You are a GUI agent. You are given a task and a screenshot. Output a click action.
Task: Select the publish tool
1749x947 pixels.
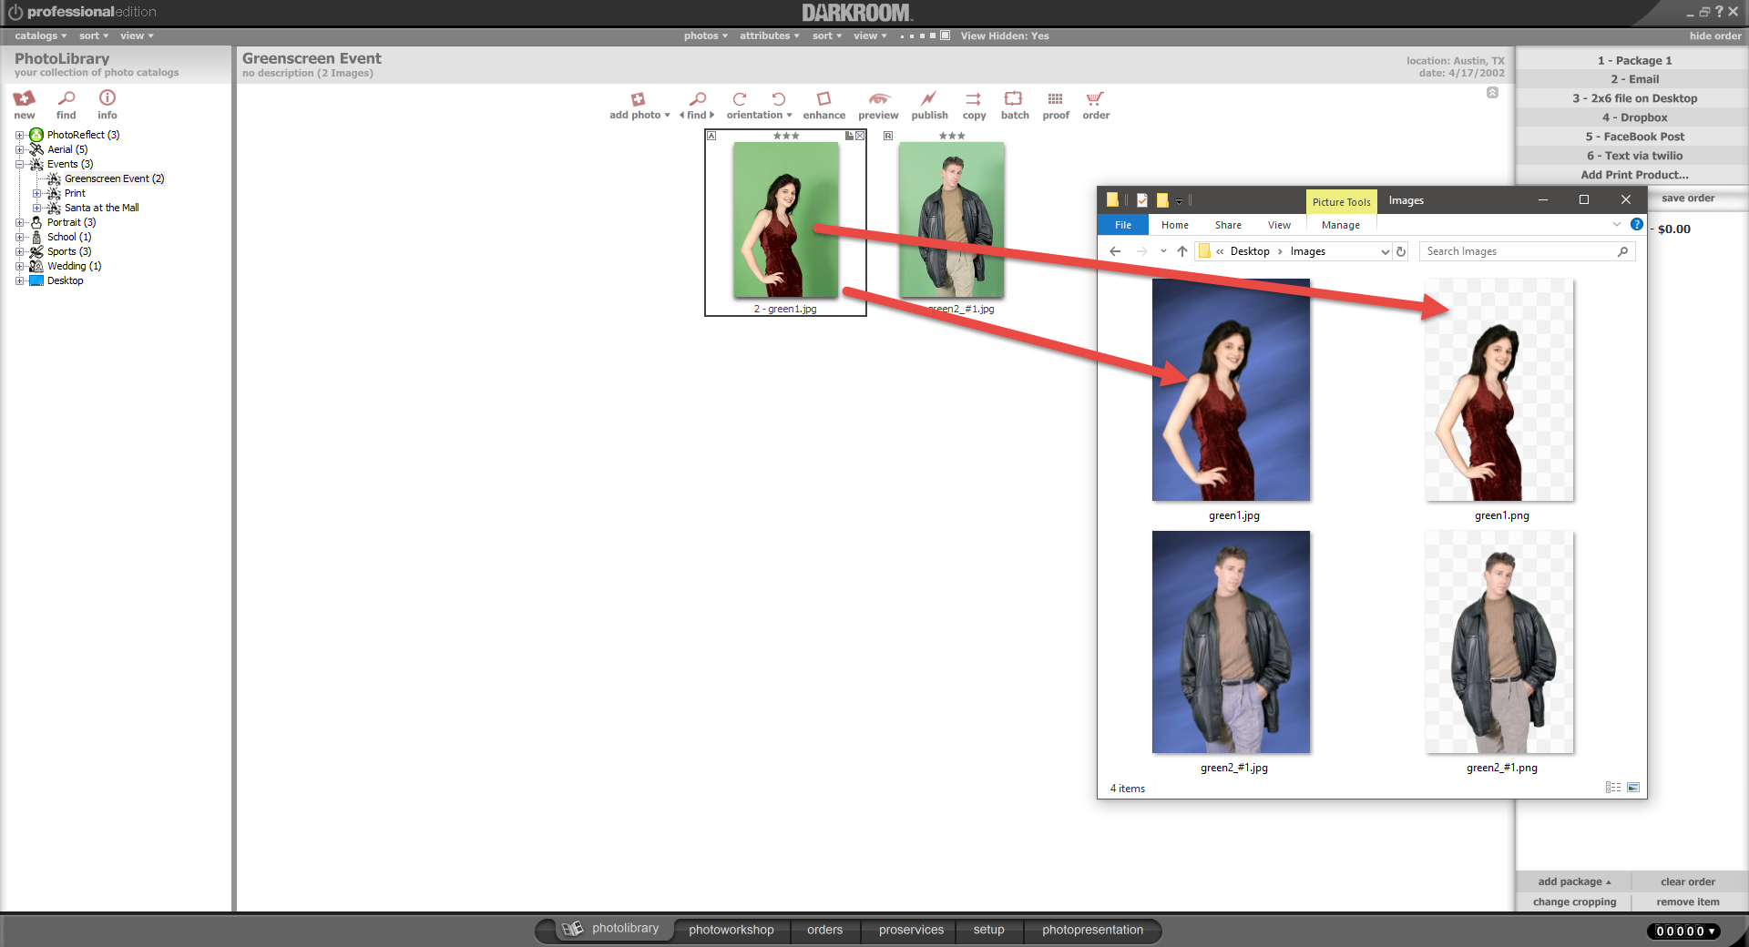click(929, 105)
